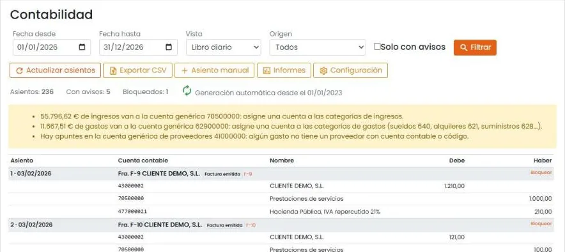Open the Informes button label

(290, 70)
